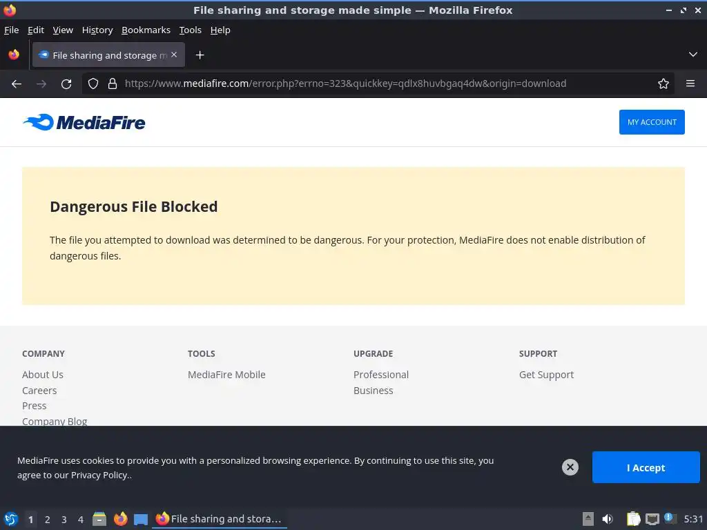Open the network monitor tray icon
This screenshot has height=530, width=707.
652,520
